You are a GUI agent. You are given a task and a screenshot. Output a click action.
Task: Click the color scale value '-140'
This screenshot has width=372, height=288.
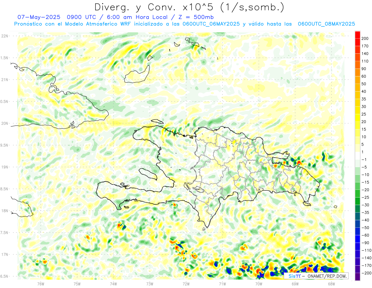click(x=367, y=258)
